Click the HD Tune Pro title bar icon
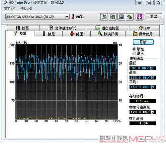The width and height of the screenshot is (166, 144). coord(5,2)
